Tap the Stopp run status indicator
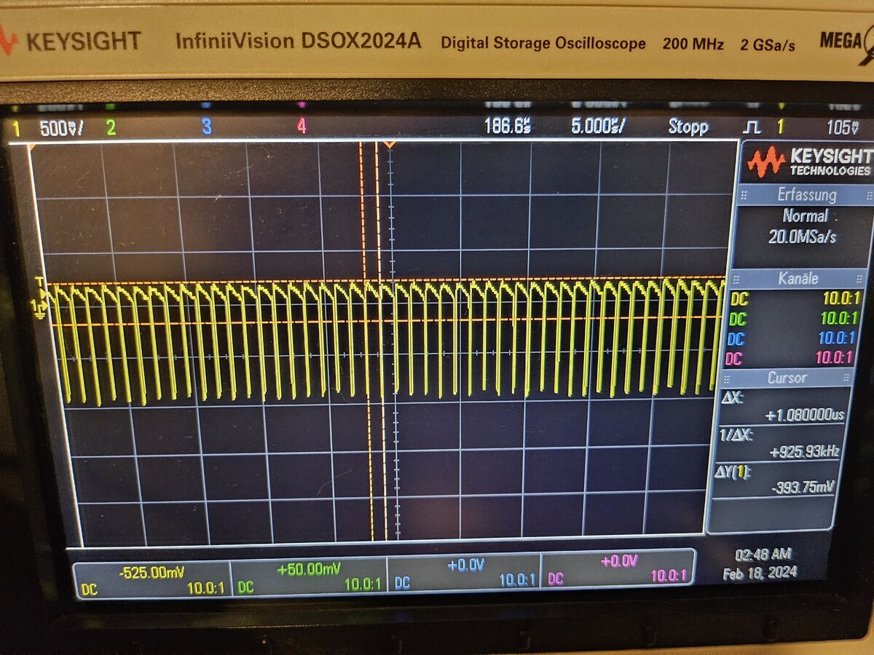 [x=688, y=127]
